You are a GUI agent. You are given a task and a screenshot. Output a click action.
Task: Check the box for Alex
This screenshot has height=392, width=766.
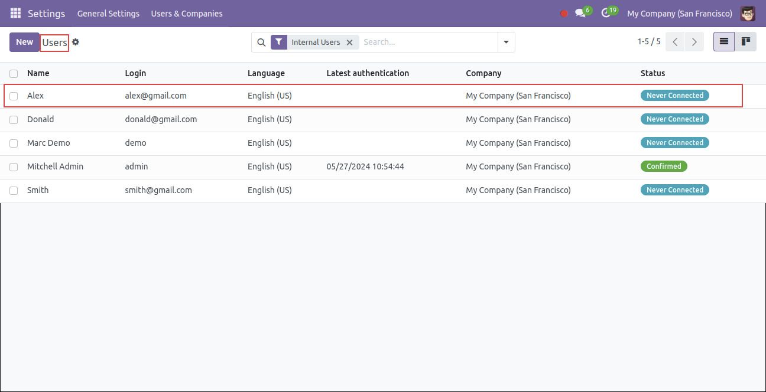(14, 96)
